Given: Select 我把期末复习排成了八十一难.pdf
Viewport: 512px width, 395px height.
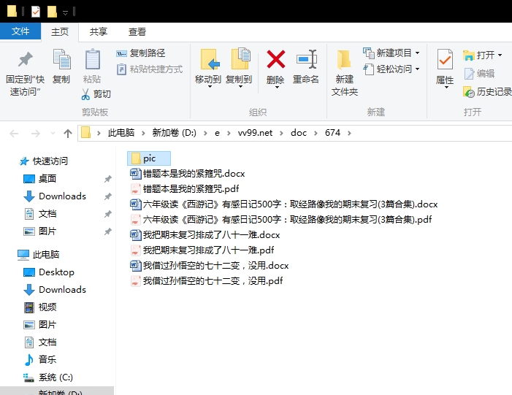Looking at the screenshot, I should [202, 250].
